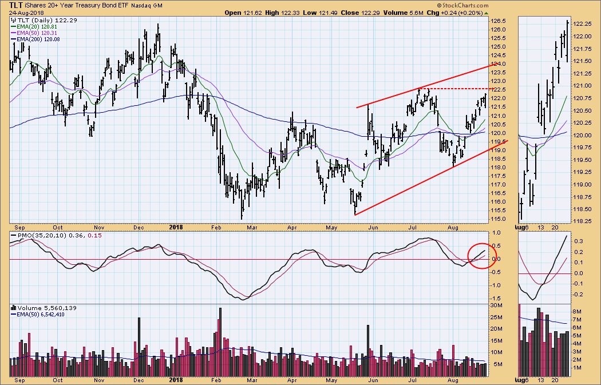Click the 2018 year label on the price axis
Screen dimensions: 601x385
click(176, 227)
